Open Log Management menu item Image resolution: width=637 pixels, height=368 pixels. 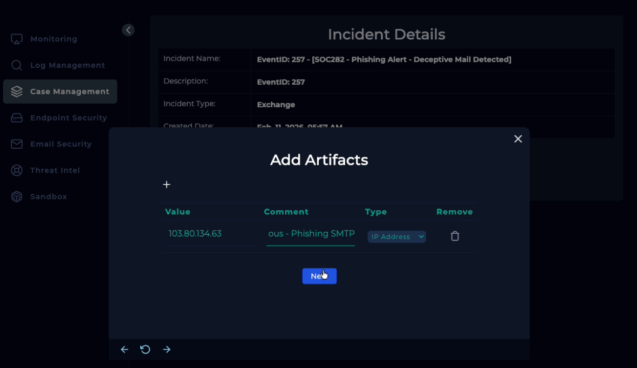pyautogui.click(x=67, y=65)
